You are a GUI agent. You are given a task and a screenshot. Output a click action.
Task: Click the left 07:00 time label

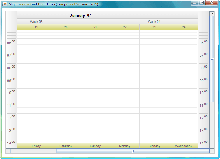coord(11,55)
